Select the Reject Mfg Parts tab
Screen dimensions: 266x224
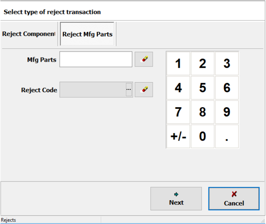87,34
